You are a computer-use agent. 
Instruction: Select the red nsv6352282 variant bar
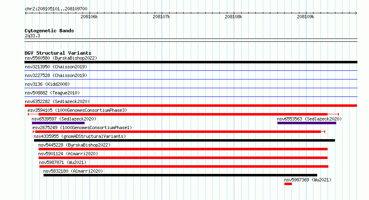pyautogui.click(x=191, y=106)
